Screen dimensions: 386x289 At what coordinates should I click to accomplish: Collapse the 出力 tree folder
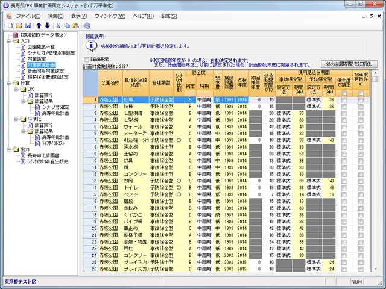coord(8,149)
